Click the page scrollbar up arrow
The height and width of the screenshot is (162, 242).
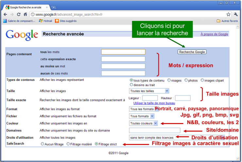pos(238,27)
